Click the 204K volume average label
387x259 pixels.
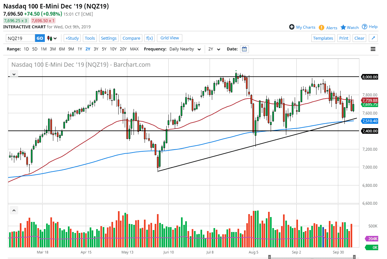point(372,239)
